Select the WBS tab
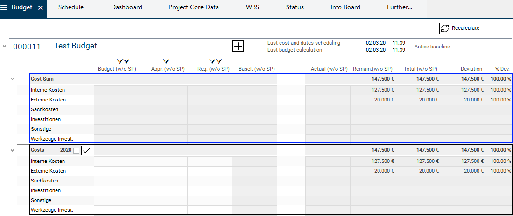Viewport: 513px width, 216px height. tap(253, 7)
